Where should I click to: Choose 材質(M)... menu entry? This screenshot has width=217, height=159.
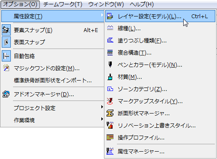coord(160,77)
